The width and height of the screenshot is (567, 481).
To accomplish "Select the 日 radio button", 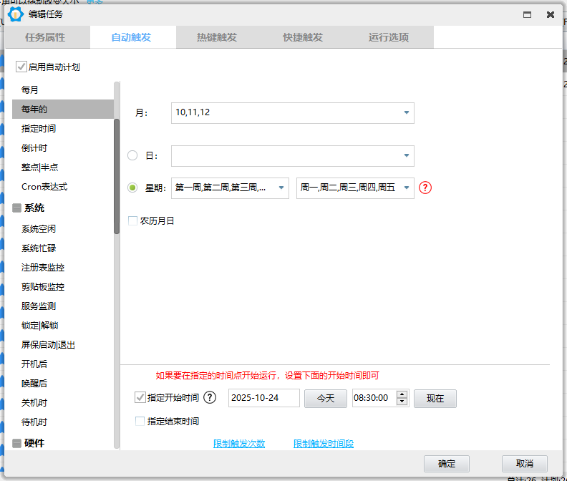I will (x=132, y=155).
